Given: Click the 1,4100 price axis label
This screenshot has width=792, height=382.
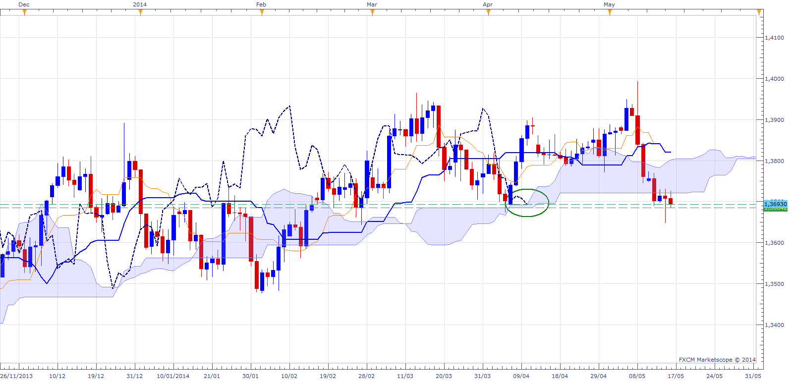Looking at the screenshot, I should 775,38.
